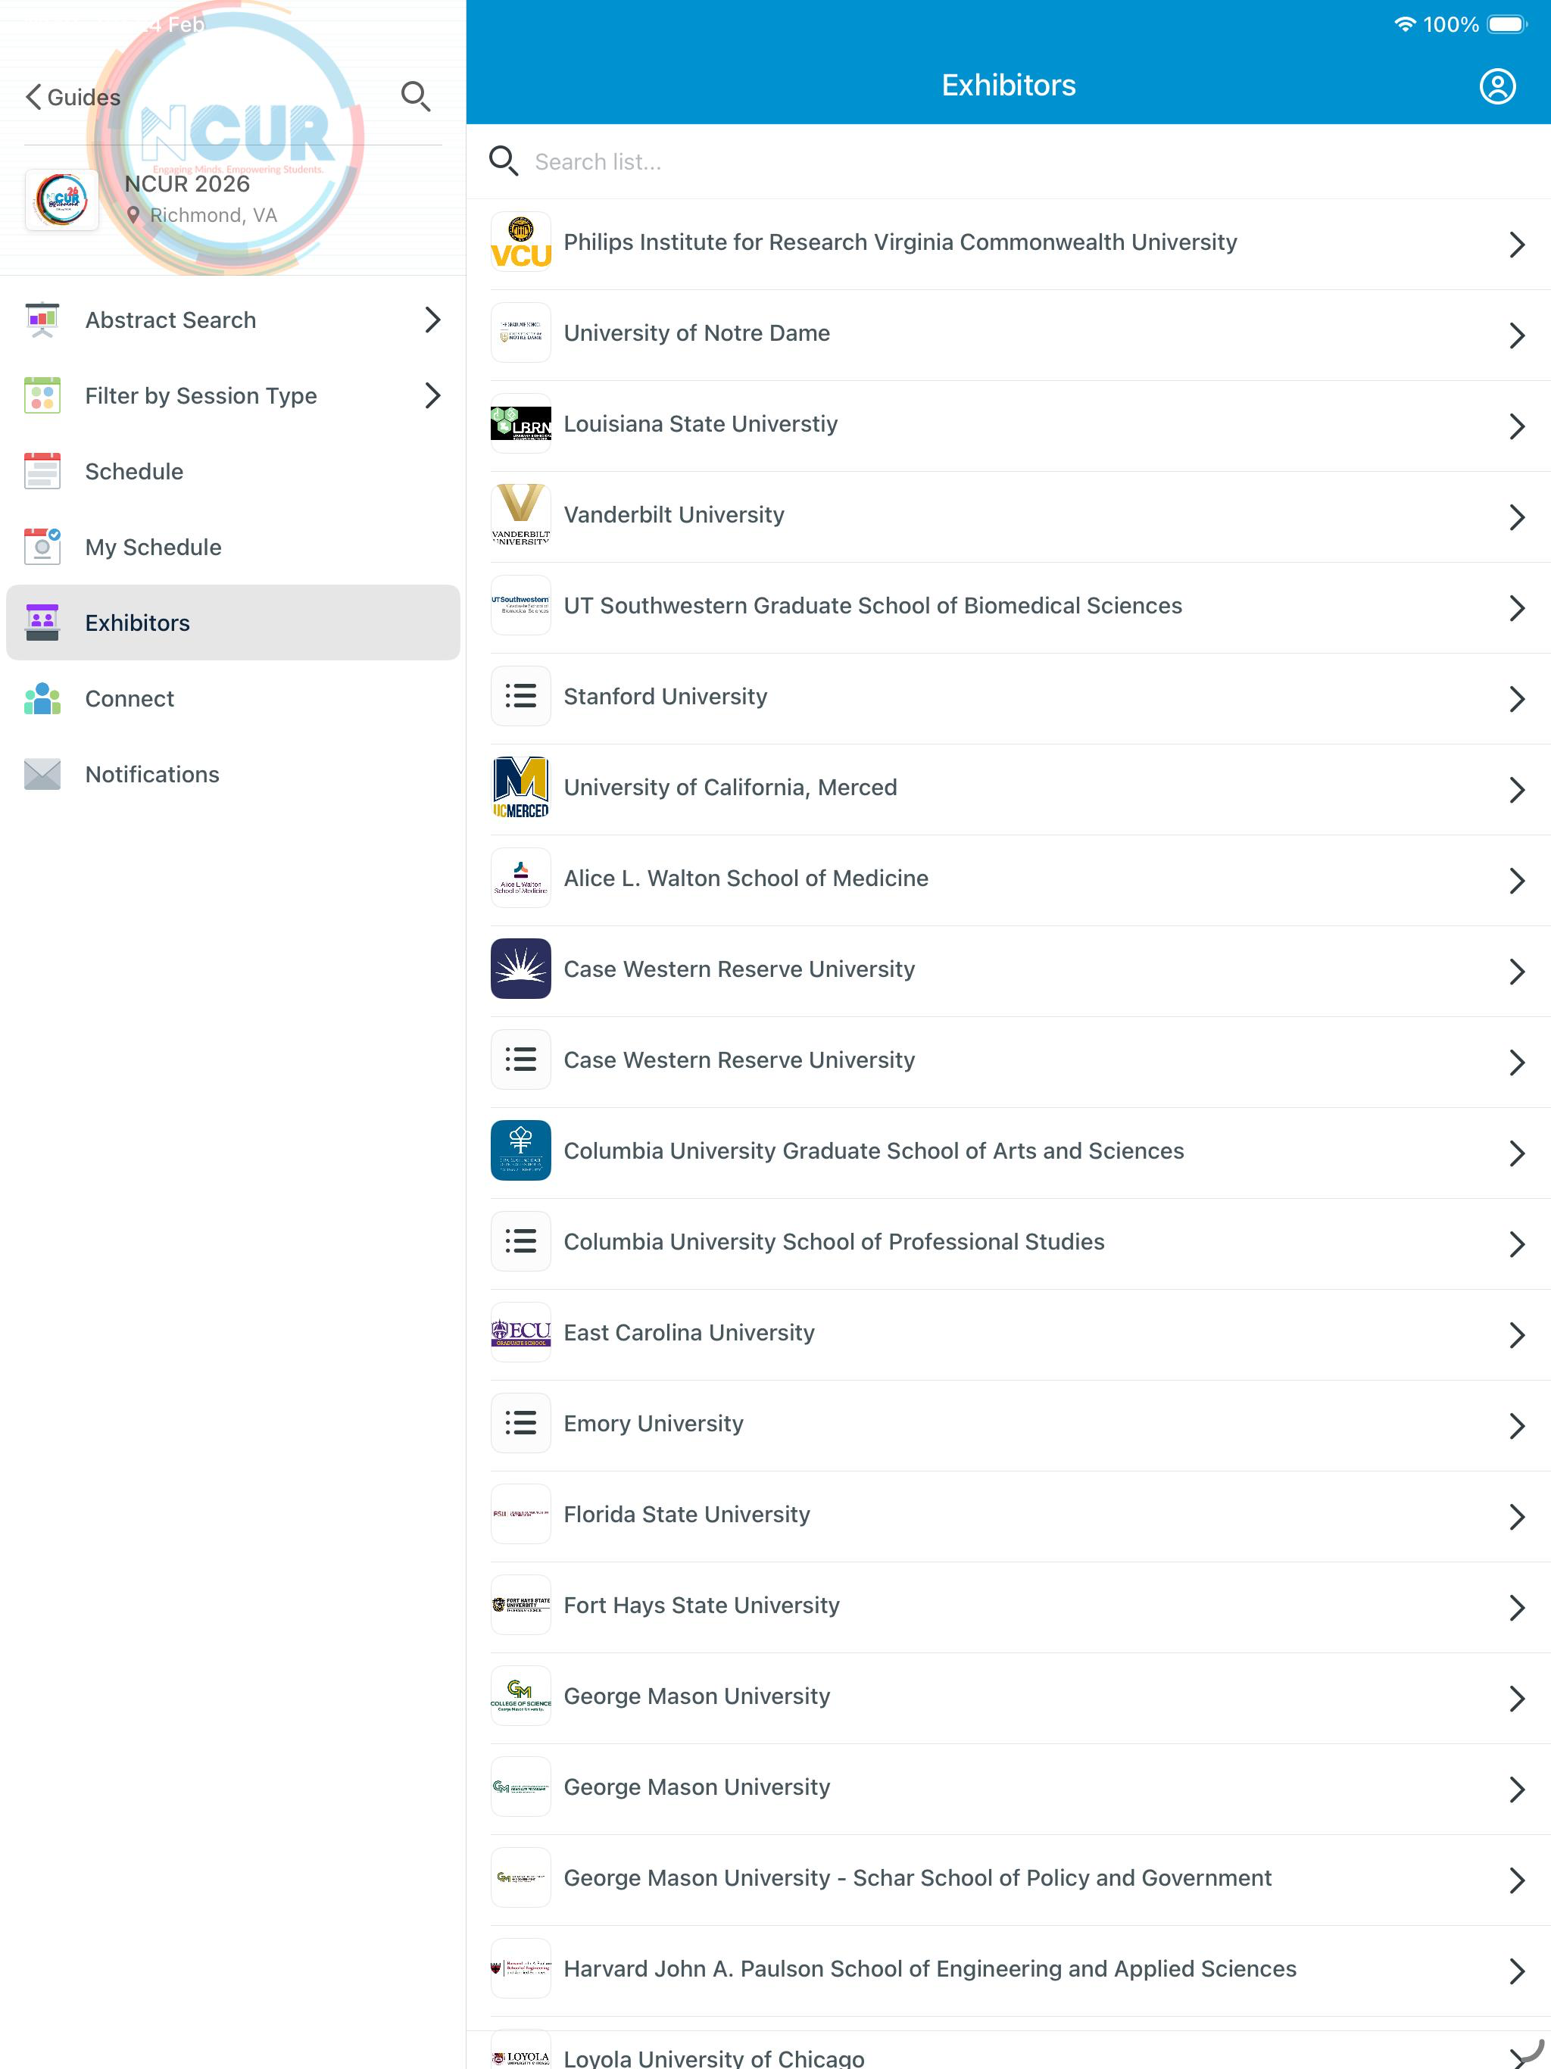Click the ECU logo icon
Viewport: 1551px width, 2069px height.
click(521, 1332)
